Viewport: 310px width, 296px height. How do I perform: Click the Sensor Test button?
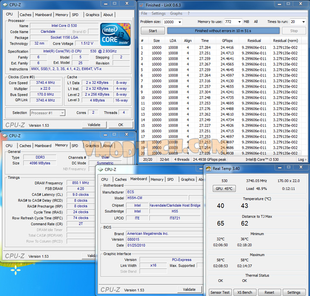point(220,292)
